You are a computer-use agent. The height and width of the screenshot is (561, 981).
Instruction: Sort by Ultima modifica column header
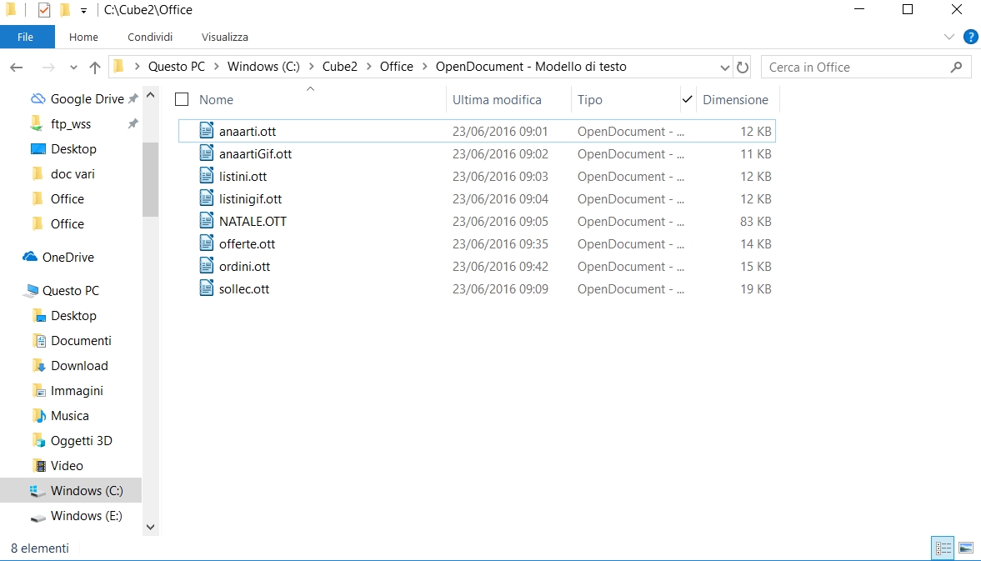pos(497,100)
